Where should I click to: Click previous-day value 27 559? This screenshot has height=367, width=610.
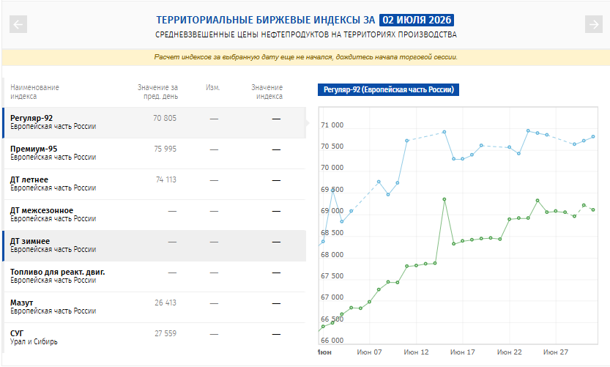pyautogui.click(x=165, y=333)
